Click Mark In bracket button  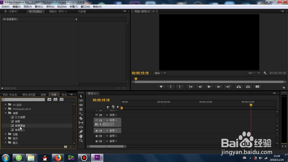[170, 87]
